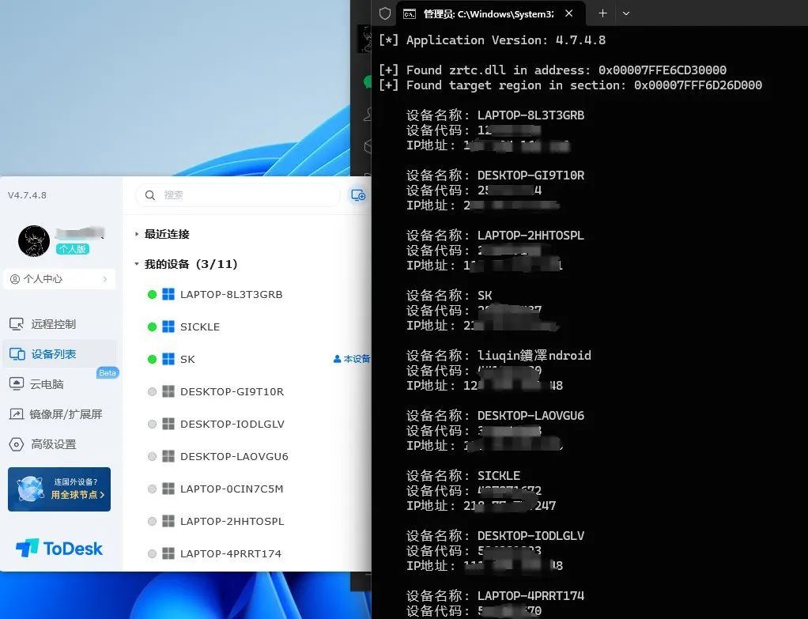The height and width of the screenshot is (619, 808).
Task: Click terminal line 'Found zrtc.dll in address'
Action: (x=566, y=70)
